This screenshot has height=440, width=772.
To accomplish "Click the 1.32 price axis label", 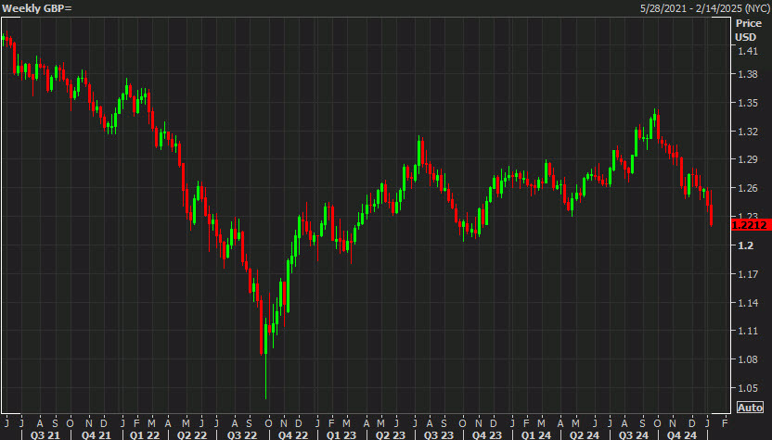I will 747,132.
